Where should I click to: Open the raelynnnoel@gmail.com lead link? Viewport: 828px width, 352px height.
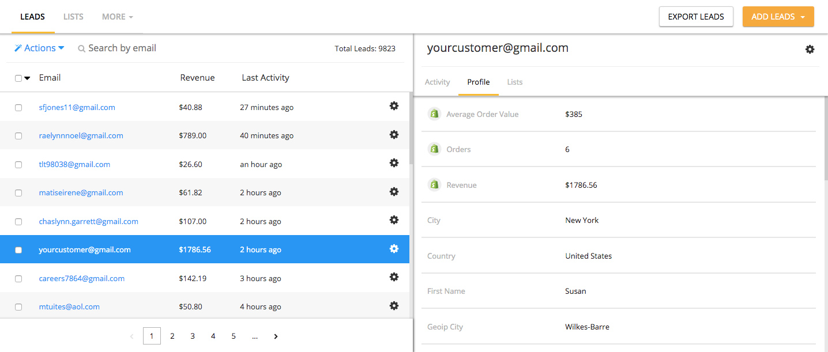pos(81,136)
